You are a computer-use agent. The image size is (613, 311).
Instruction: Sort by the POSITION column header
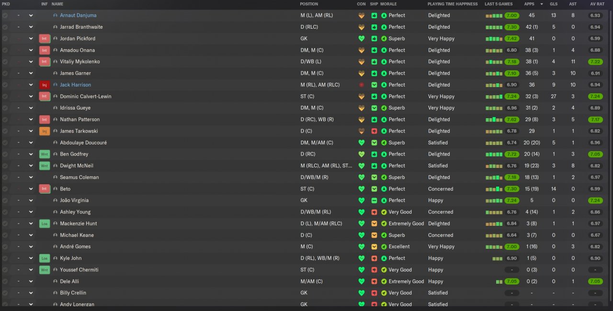pos(309,4)
